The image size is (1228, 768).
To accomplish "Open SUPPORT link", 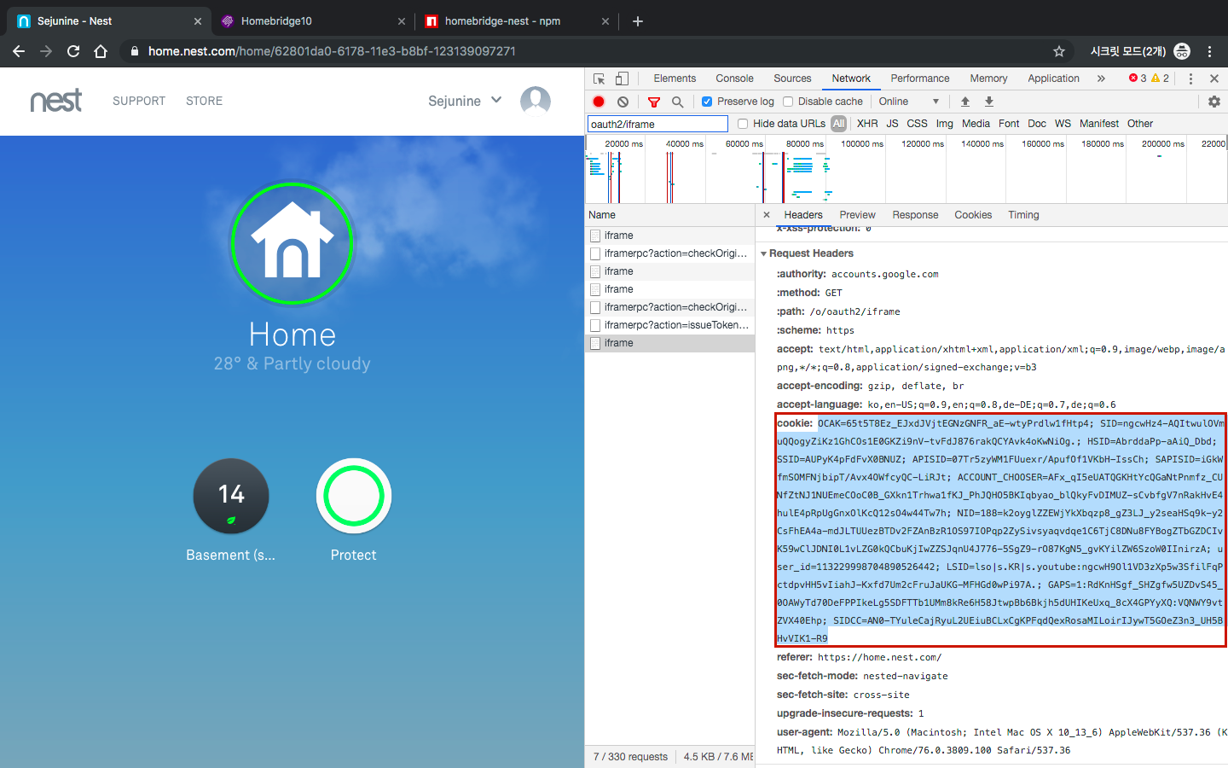I will 139,101.
